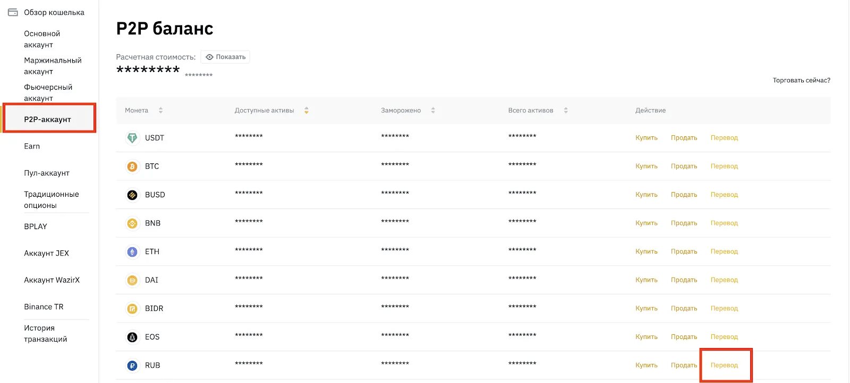Click the DAI coin icon
The image size is (850, 383).
pos(132,280)
